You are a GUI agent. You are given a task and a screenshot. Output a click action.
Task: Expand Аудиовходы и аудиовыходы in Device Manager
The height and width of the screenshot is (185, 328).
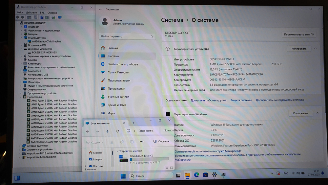pyautogui.click(x=21, y=31)
